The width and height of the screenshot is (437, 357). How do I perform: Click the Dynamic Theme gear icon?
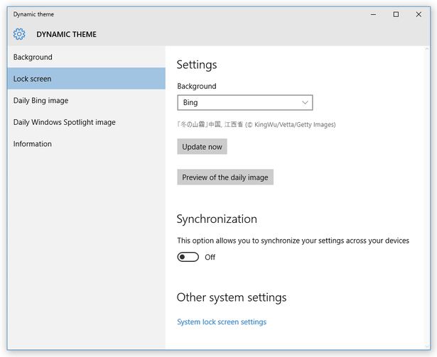(19, 34)
